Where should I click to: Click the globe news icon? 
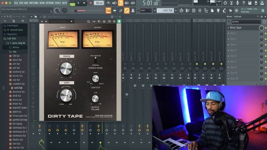tap(263, 10)
